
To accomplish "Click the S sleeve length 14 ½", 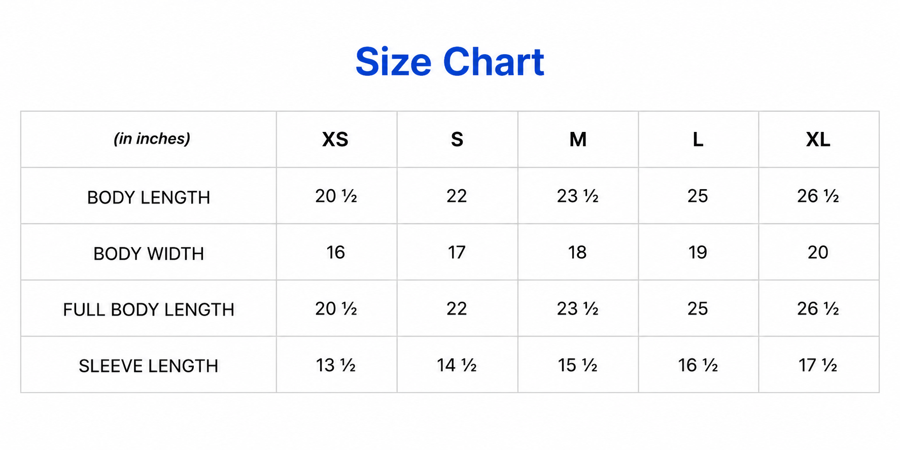I will [457, 365].
